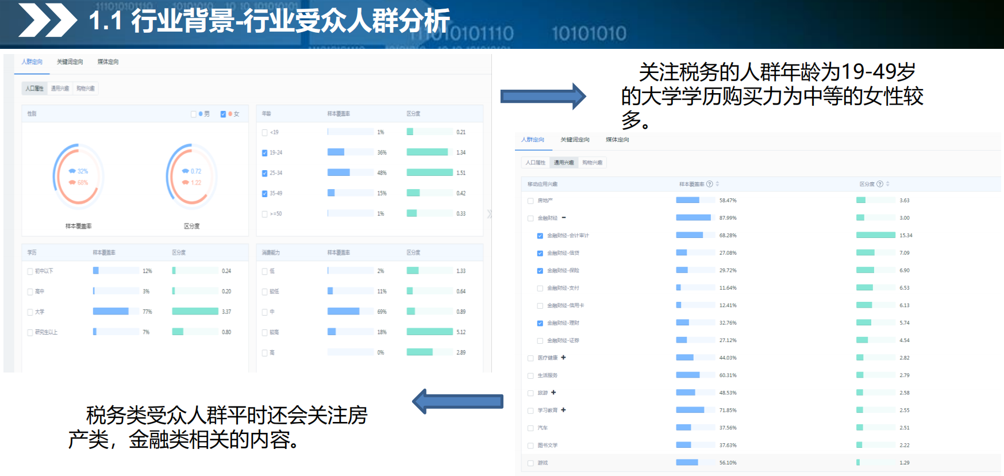Expand the 医疗健康 category
Image resolution: width=1004 pixels, height=476 pixels.
(x=563, y=358)
